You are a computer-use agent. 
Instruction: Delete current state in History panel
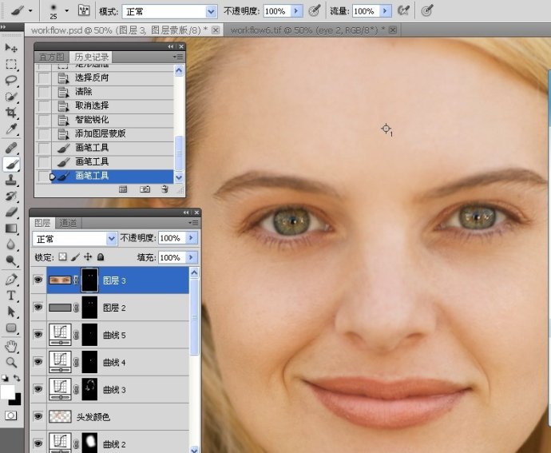[165, 189]
